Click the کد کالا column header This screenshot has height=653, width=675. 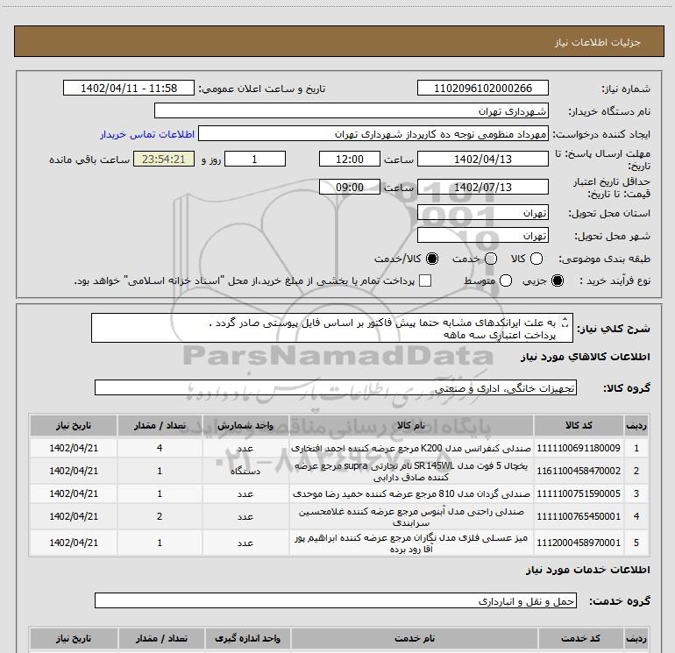click(x=579, y=425)
